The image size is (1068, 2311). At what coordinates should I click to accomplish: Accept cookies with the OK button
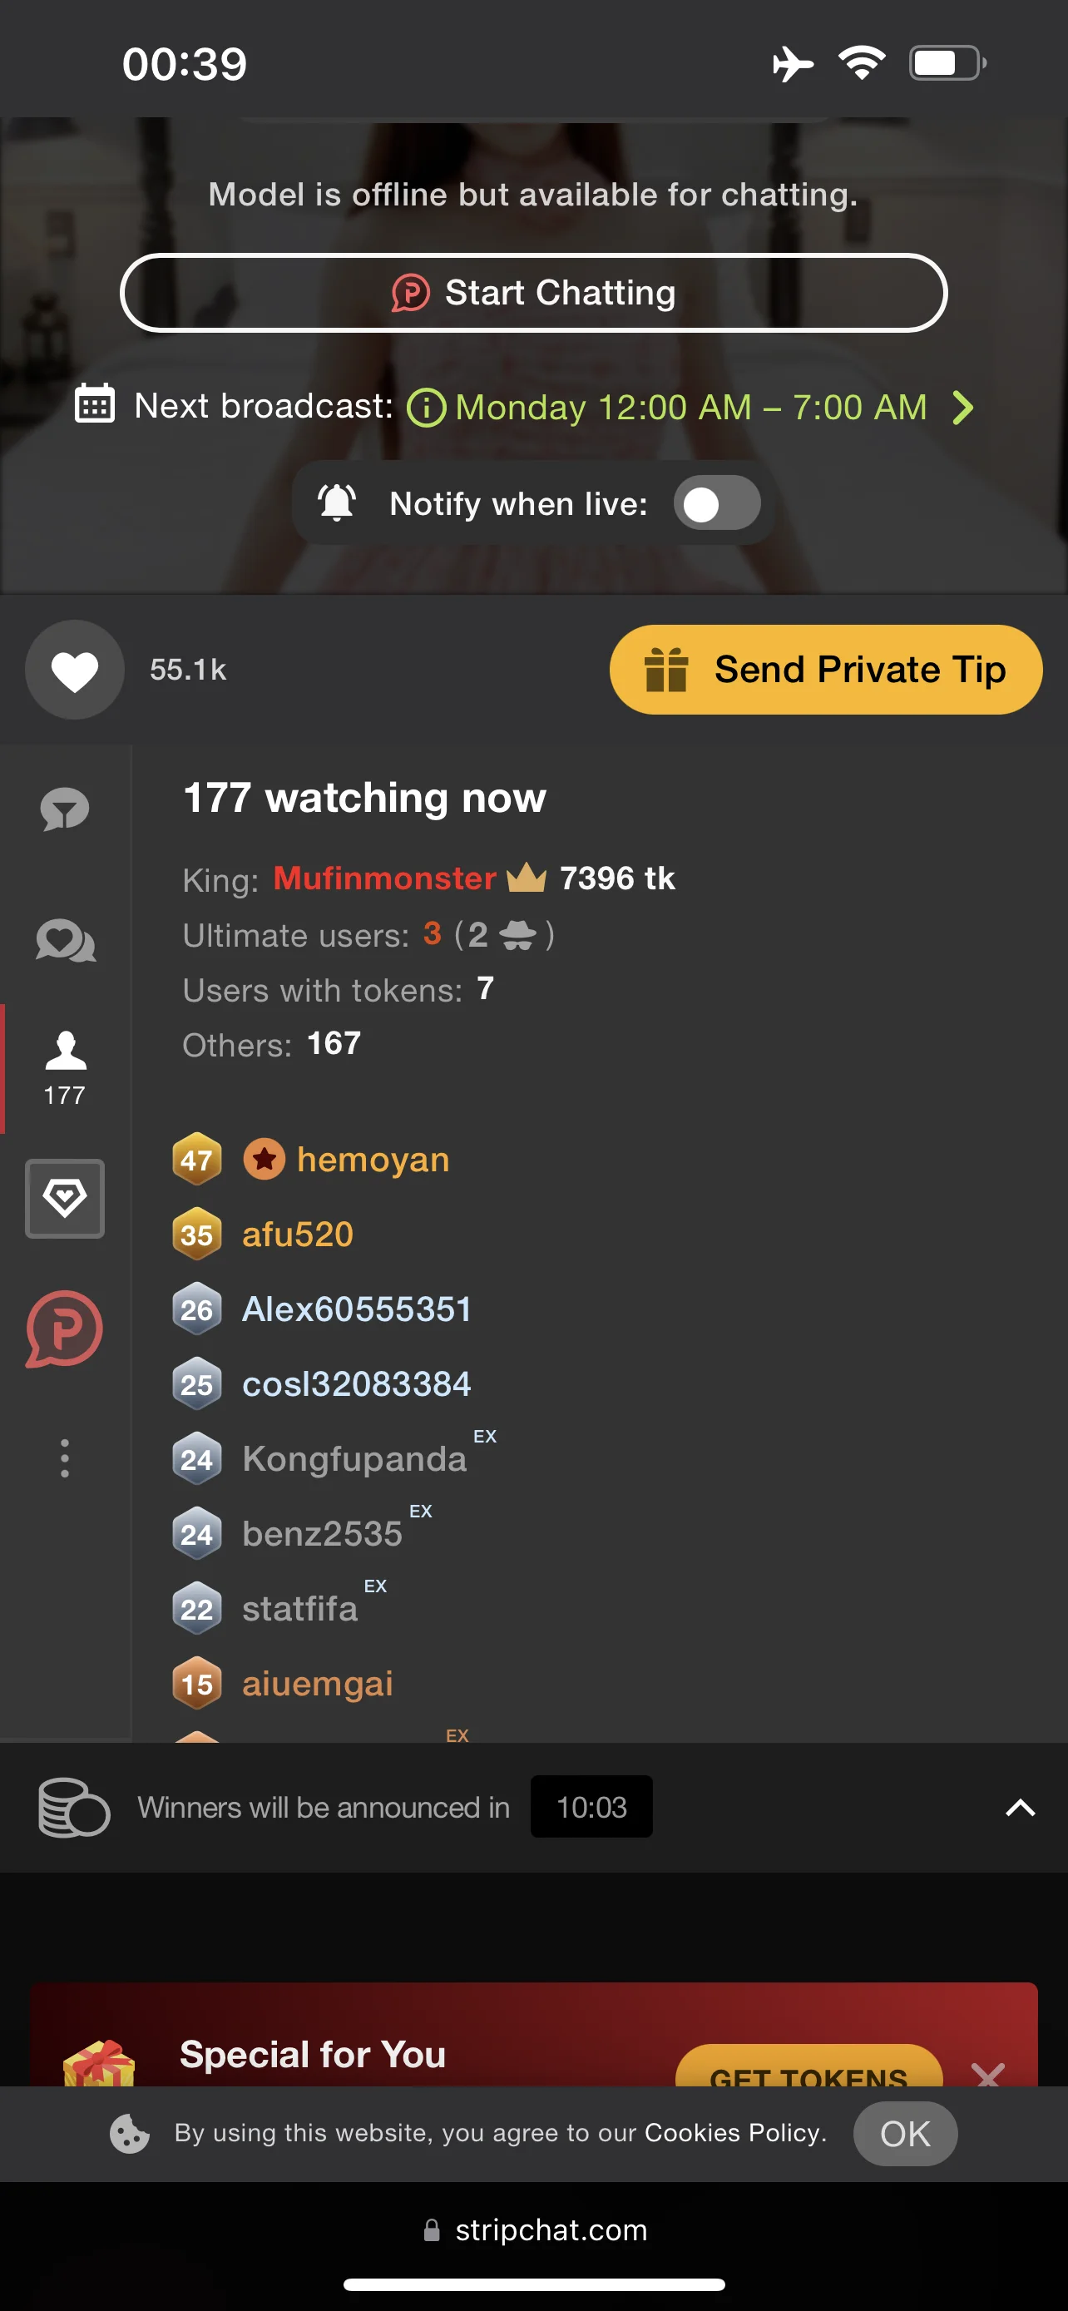(904, 2133)
